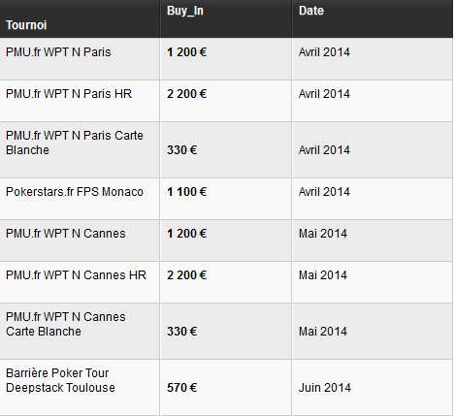Image resolution: width=455 pixels, height=416 pixels.
Task: Select Barrière Poker Tour Deepstack Toulouse
Action: pyautogui.click(x=60, y=380)
